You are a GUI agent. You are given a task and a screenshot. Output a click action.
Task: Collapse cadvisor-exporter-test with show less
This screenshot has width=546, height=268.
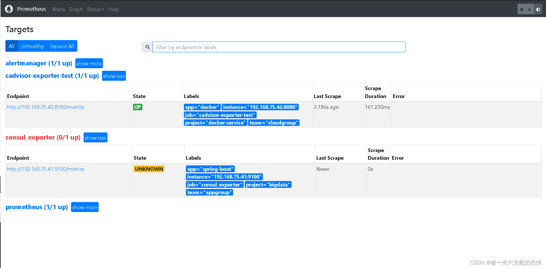coord(114,76)
